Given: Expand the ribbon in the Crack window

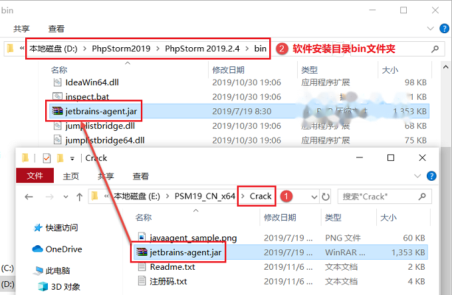Looking at the screenshot, I should [x=417, y=175].
